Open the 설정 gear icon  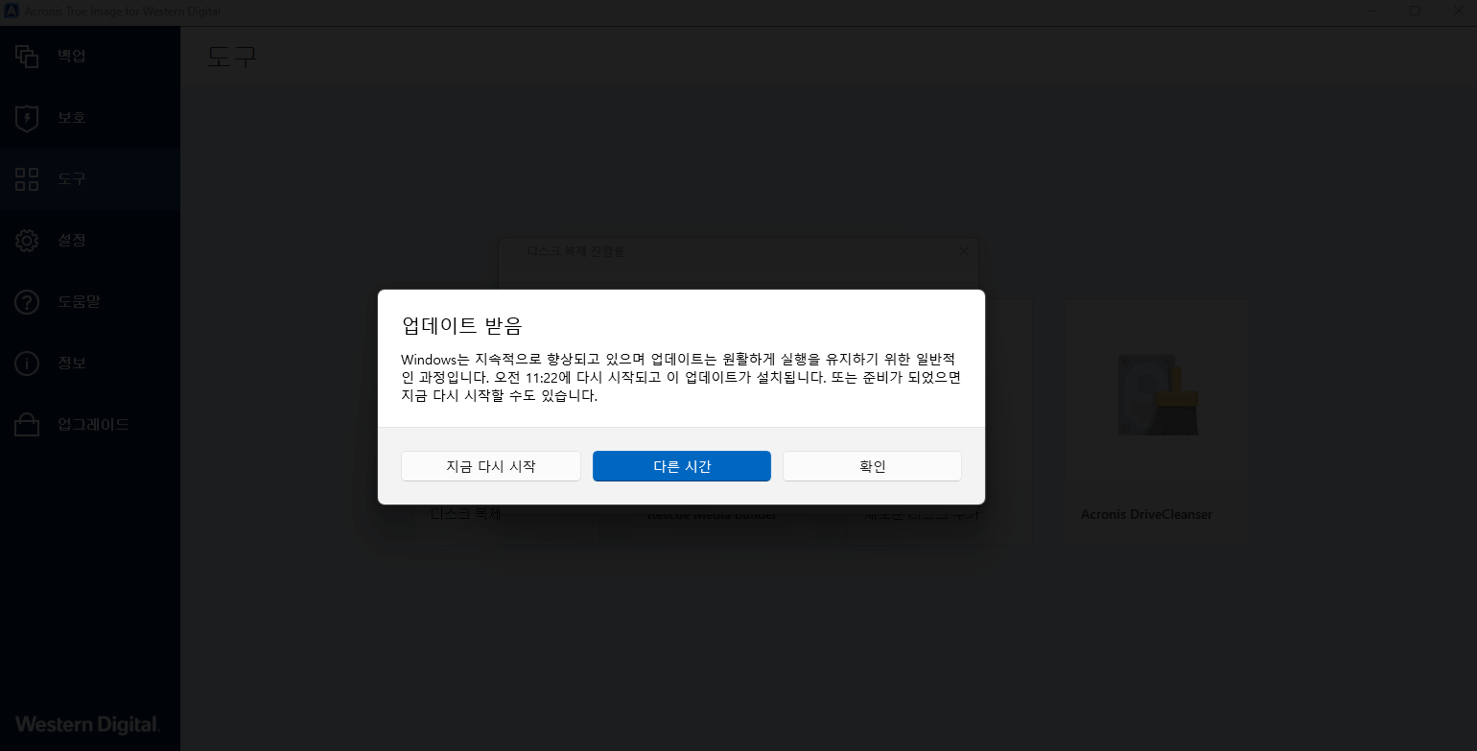tap(27, 241)
